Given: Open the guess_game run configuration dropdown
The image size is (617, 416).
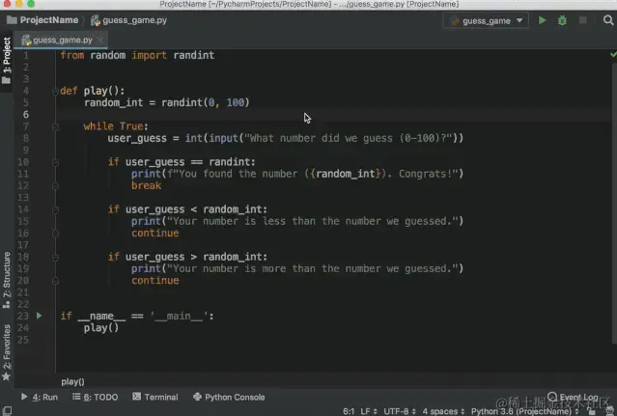Looking at the screenshot, I should coord(486,21).
